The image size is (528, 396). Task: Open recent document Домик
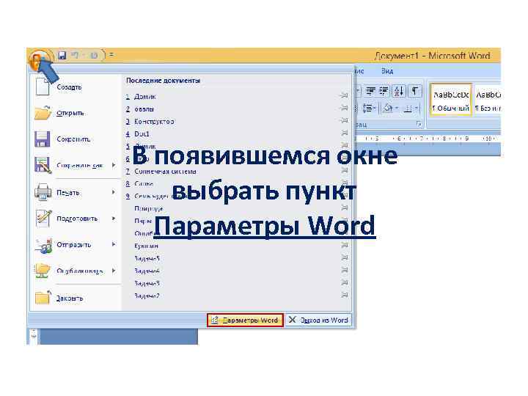tap(144, 97)
